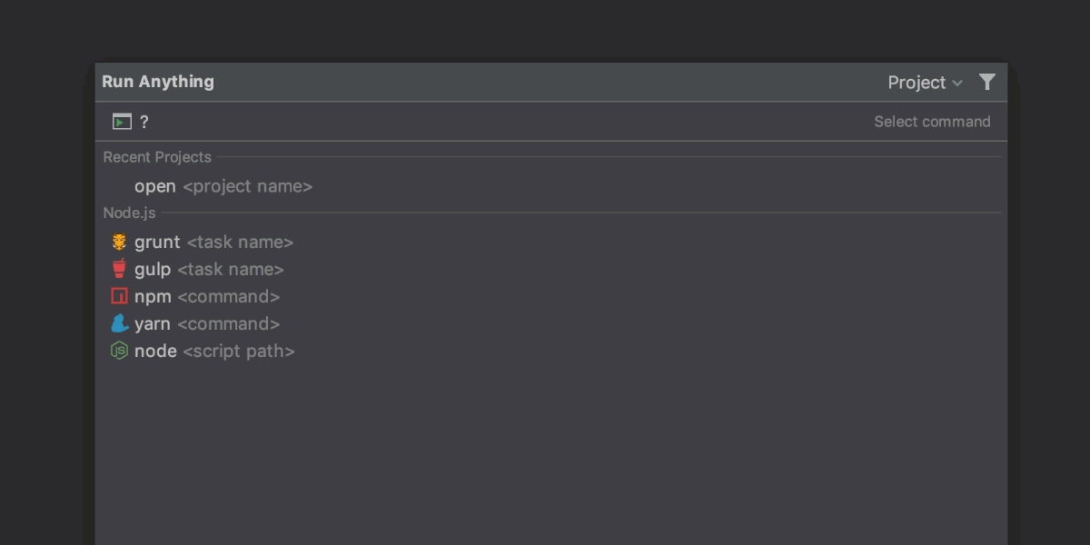Select the "gulp <task name>" row
This screenshot has width=1090, height=545.
tap(551, 269)
